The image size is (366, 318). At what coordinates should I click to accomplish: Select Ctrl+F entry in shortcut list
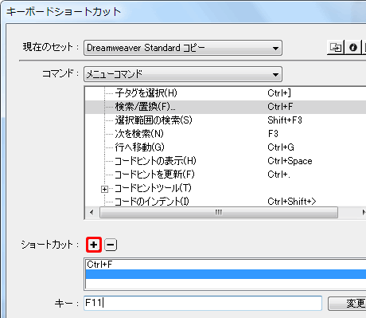[225, 265]
